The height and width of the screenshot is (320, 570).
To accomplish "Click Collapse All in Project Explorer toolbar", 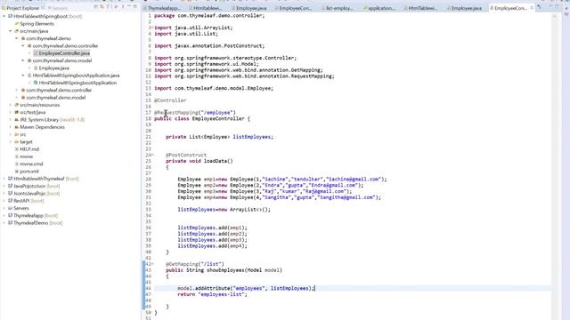I will (95, 7).
